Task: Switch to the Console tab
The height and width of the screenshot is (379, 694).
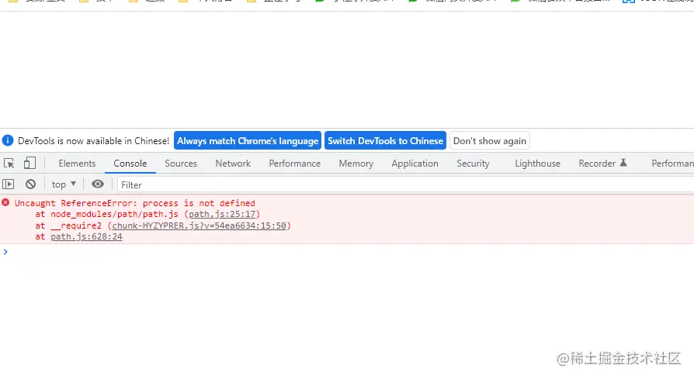Action: (130, 164)
